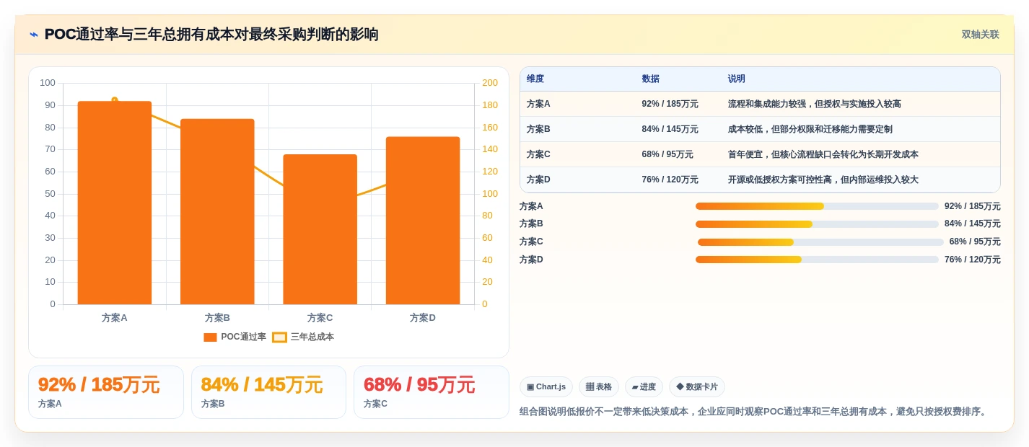1029x447 pixels.
Task: Click the 方案A x-axis label
Action: [x=115, y=318]
